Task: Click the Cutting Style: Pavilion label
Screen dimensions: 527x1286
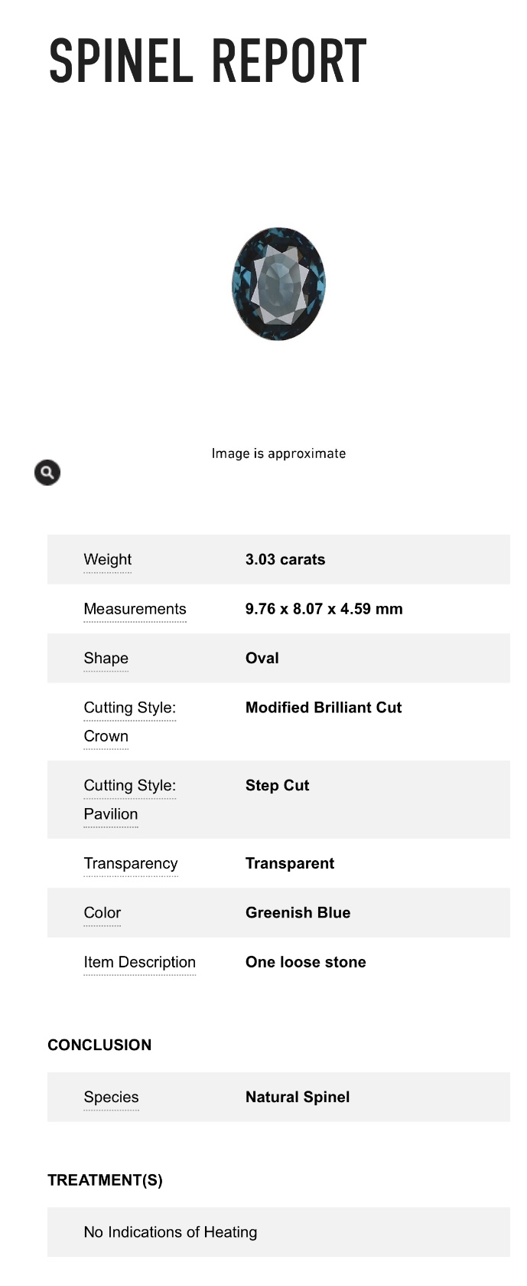Action: [x=129, y=800]
